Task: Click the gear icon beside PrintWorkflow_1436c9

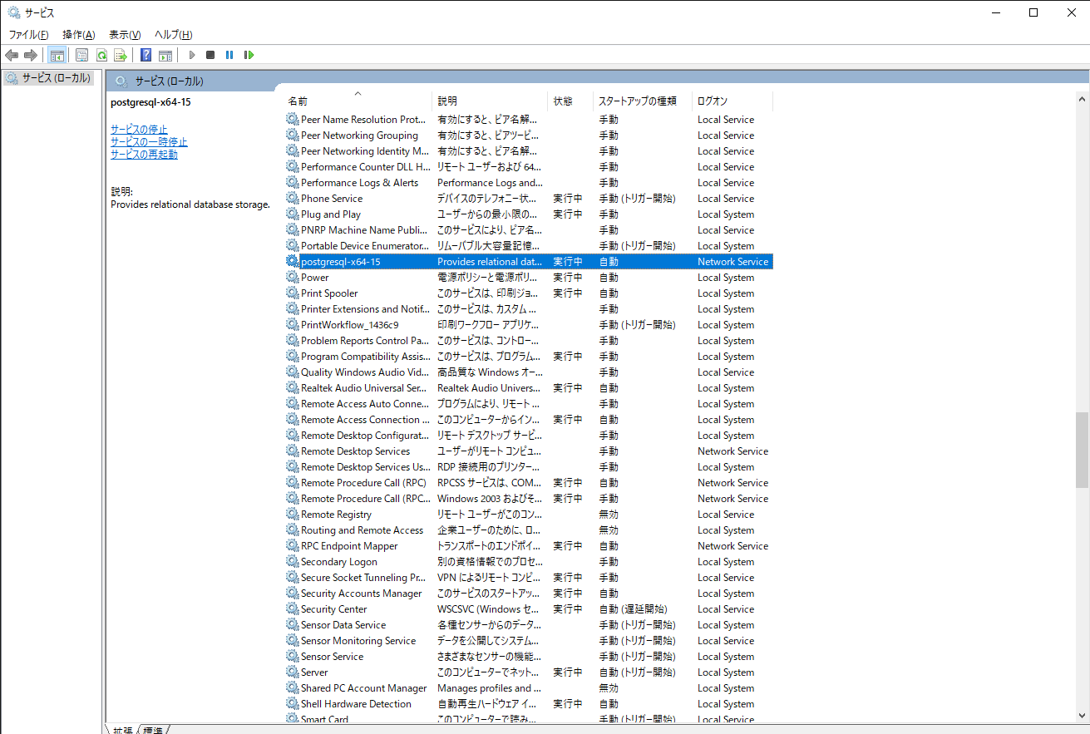Action: [x=292, y=324]
